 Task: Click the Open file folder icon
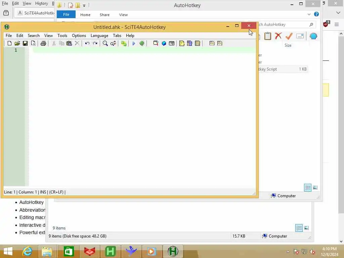tap(17, 43)
